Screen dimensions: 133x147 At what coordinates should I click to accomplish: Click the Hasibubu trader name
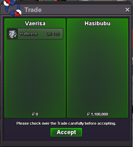click(x=97, y=23)
